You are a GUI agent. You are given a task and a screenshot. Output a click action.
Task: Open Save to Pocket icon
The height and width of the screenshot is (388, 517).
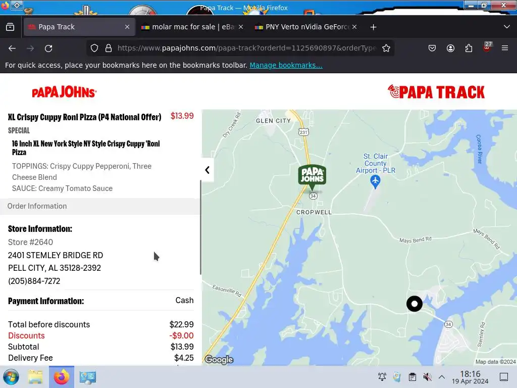pyautogui.click(x=432, y=48)
